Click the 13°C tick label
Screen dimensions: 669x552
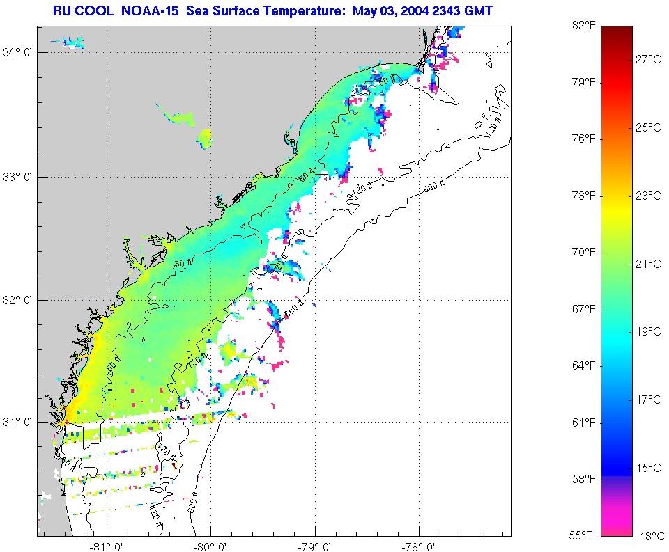pyautogui.click(x=652, y=536)
